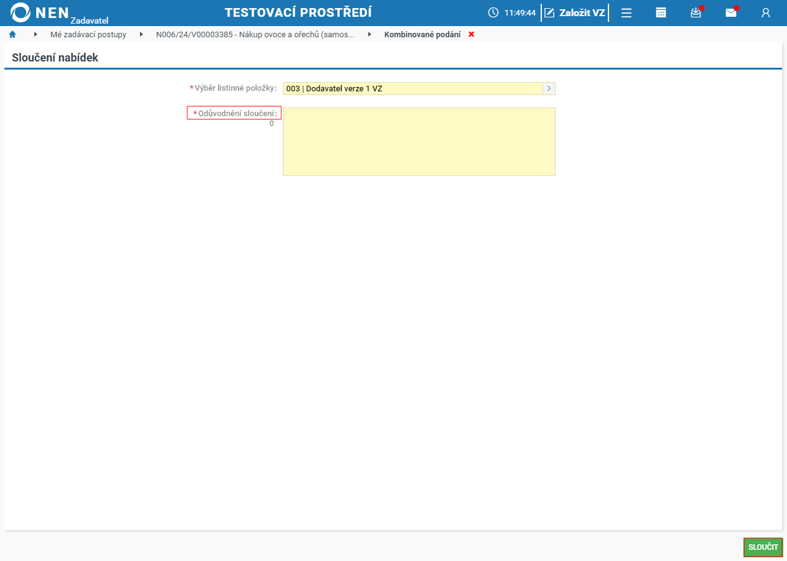The width and height of the screenshot is (787, 561).
Task: Click the clock icon beside the time
Action: click(x=493, y=12)
